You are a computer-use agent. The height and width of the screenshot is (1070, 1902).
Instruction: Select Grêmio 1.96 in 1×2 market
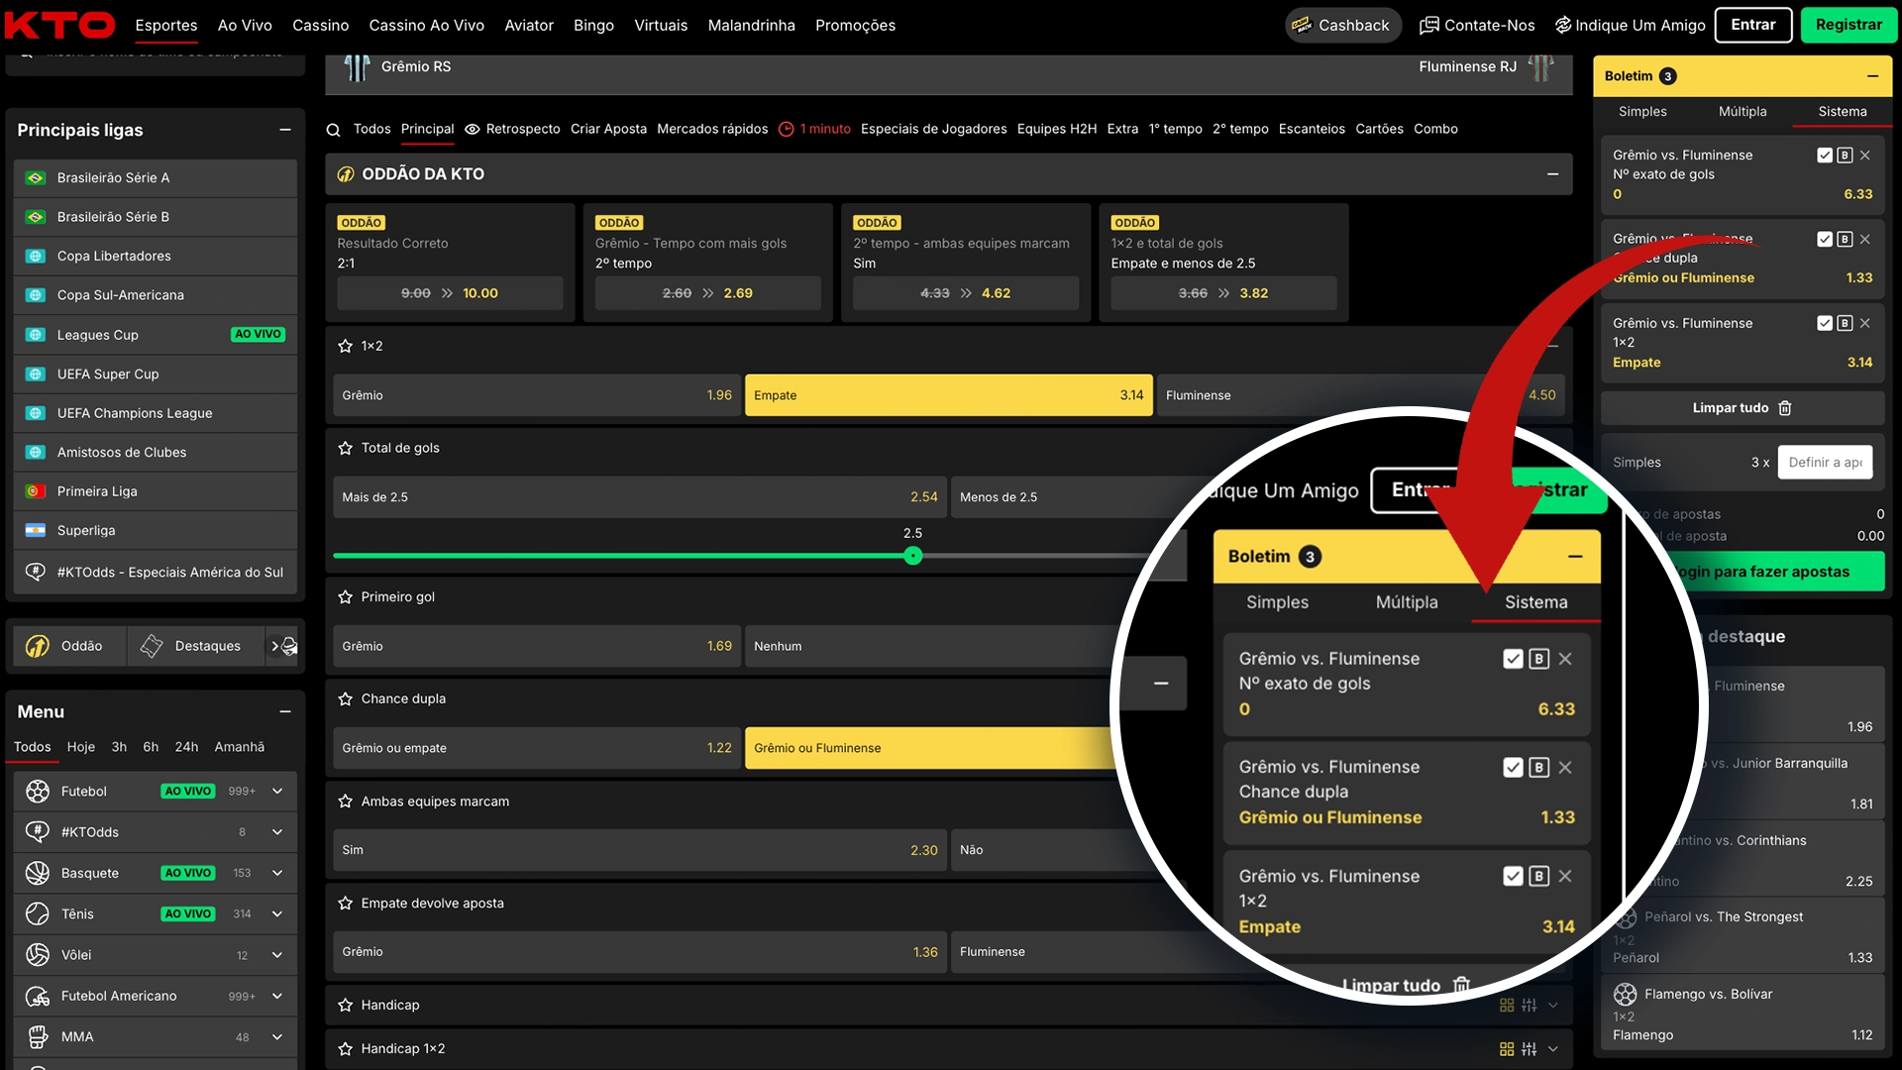pyautogui.click(x=536, y=395)
